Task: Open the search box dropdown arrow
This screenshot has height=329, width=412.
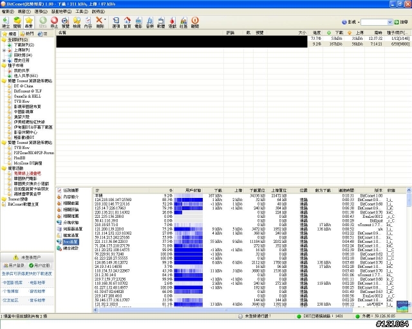Action: (390, 22)
